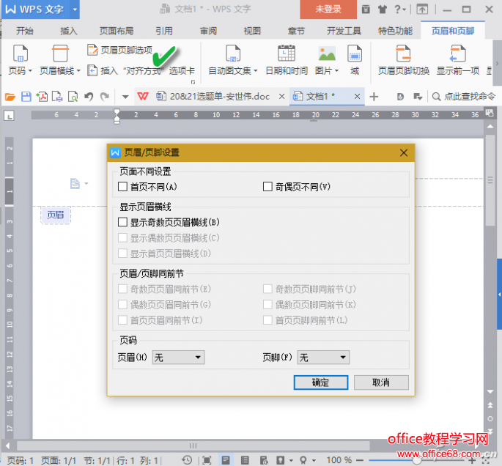Check 奇数页页眉同前节(E)
The width and height of the screenshot is (502, 466).
tap(122, 289)
